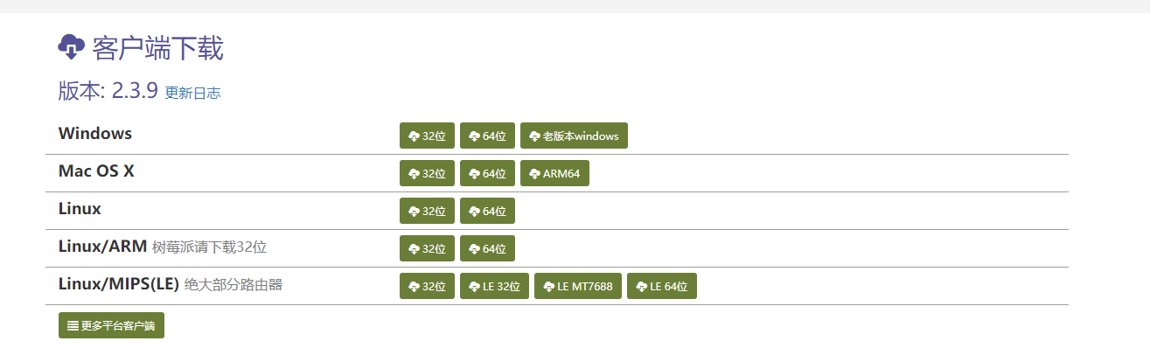Click the cloud download icon beside 客户端下载
This screenshot has width=1150, height=348.
(71, 47)
